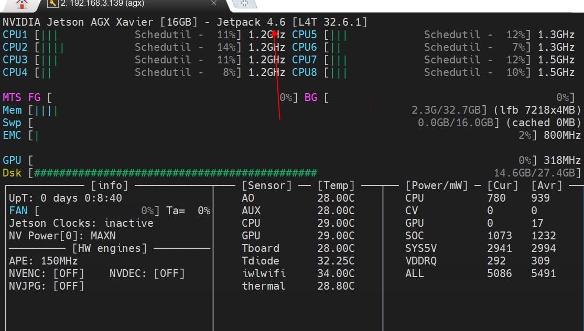Click the key icon on the session tab

coord(52,4)
